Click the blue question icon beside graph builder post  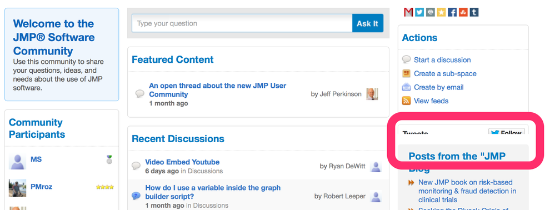(x=136, y=196)
